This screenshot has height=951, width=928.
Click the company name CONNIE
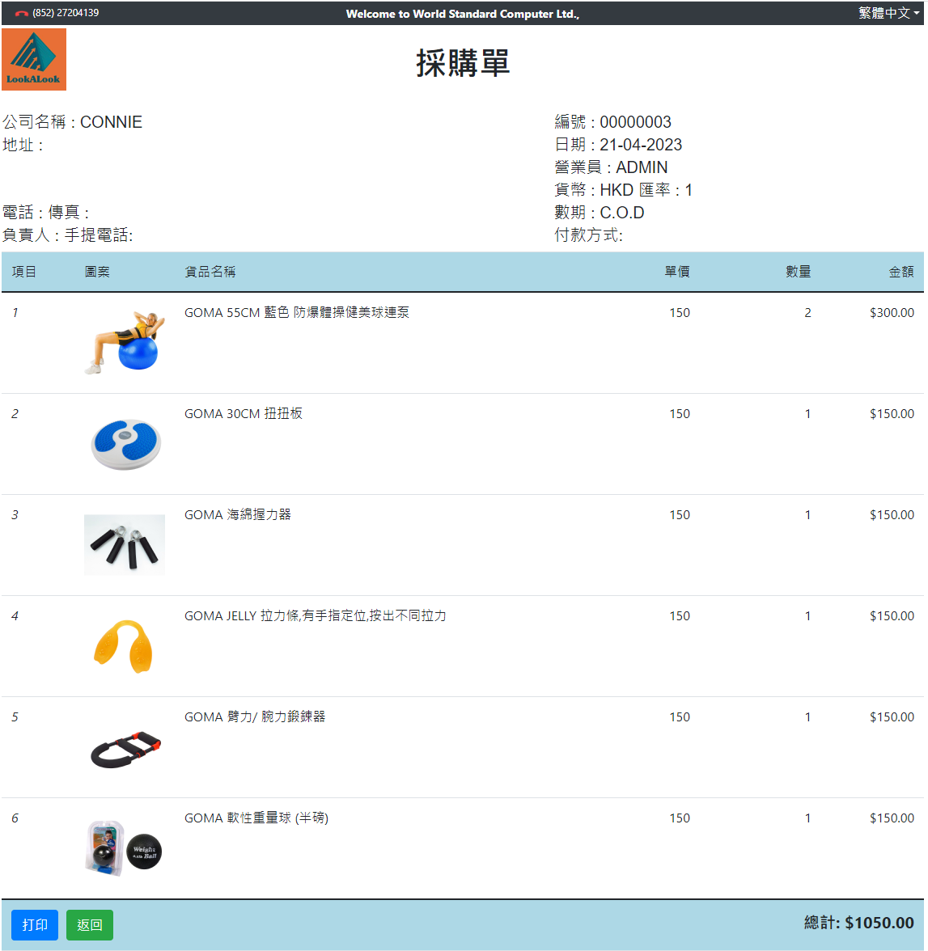click(111, 122)
